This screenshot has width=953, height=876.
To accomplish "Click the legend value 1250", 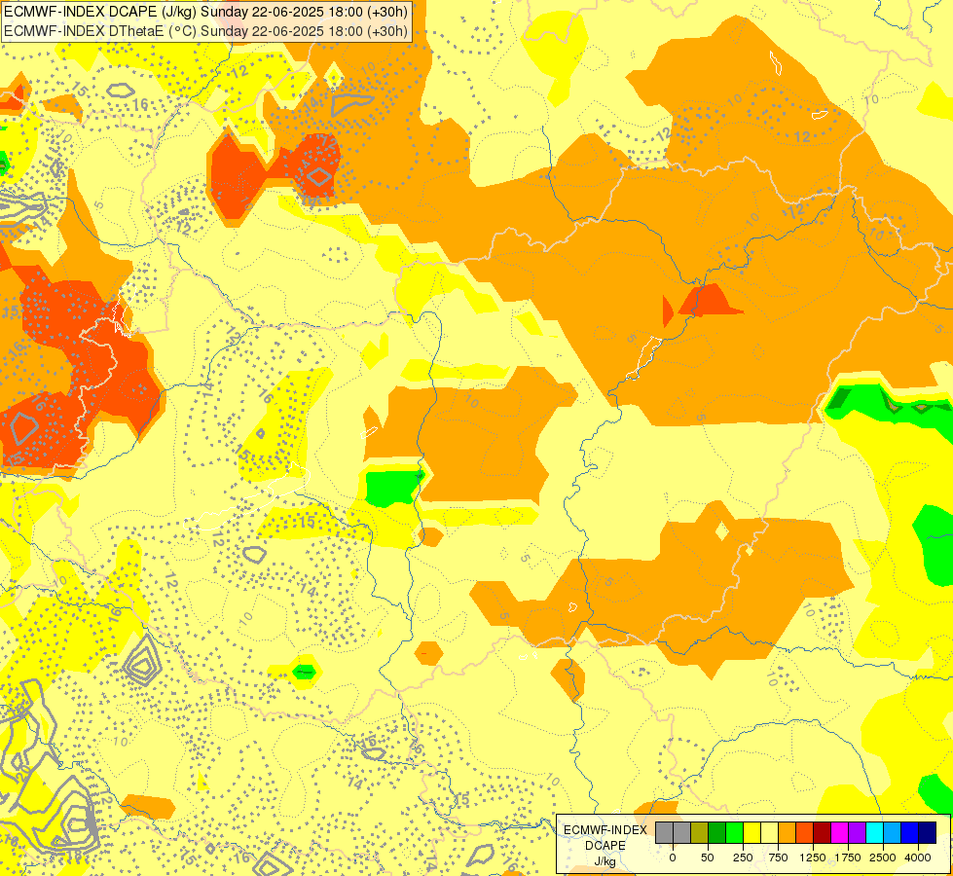I will pos(813,858).
